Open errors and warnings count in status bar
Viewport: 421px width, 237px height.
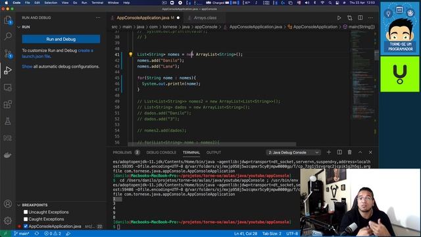pyautogui.click(x=53, y=234)
